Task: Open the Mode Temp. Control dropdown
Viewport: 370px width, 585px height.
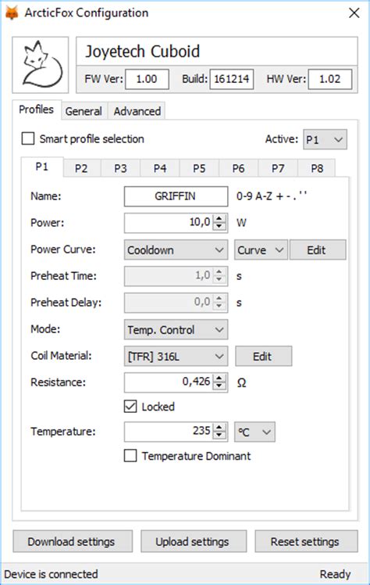Action: click(x=176, y=330)
